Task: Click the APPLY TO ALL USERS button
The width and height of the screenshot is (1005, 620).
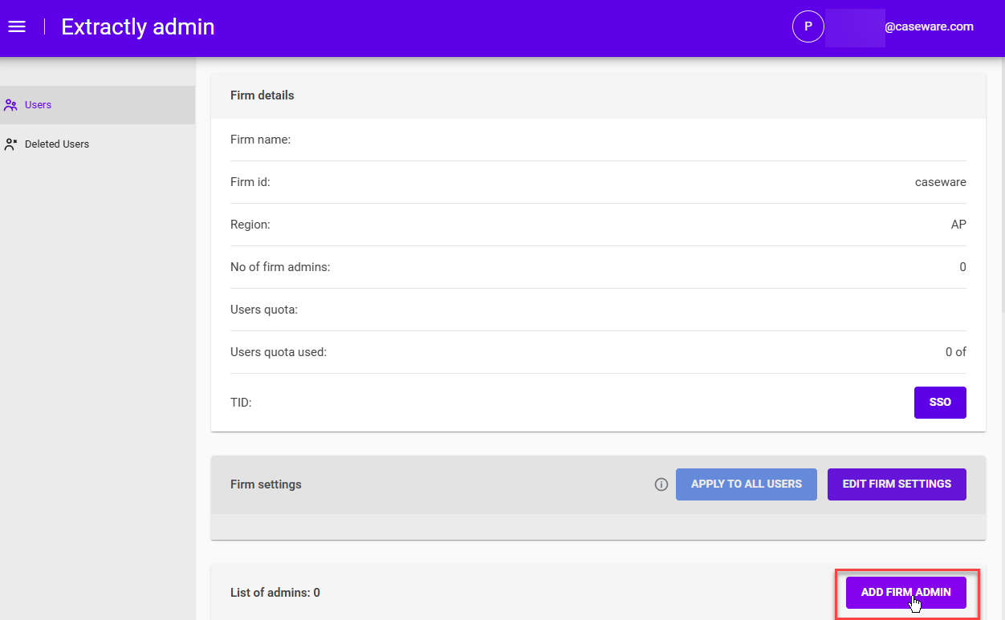Action: [746, 484]
